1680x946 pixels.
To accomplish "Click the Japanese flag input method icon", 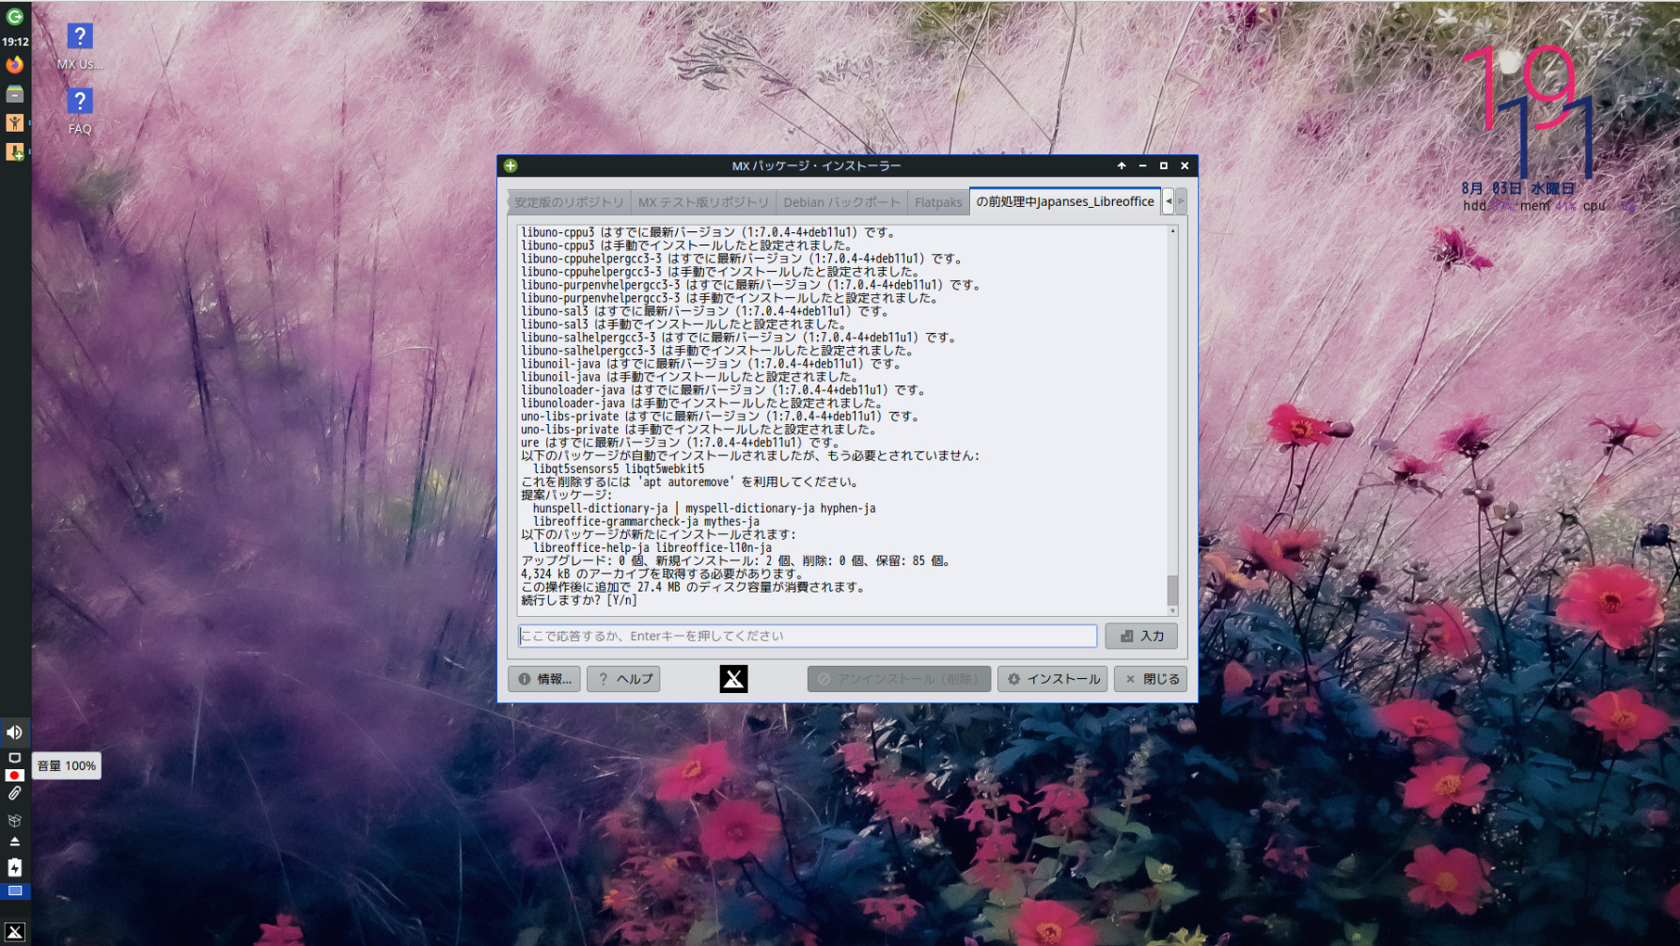I will [15, 776].
